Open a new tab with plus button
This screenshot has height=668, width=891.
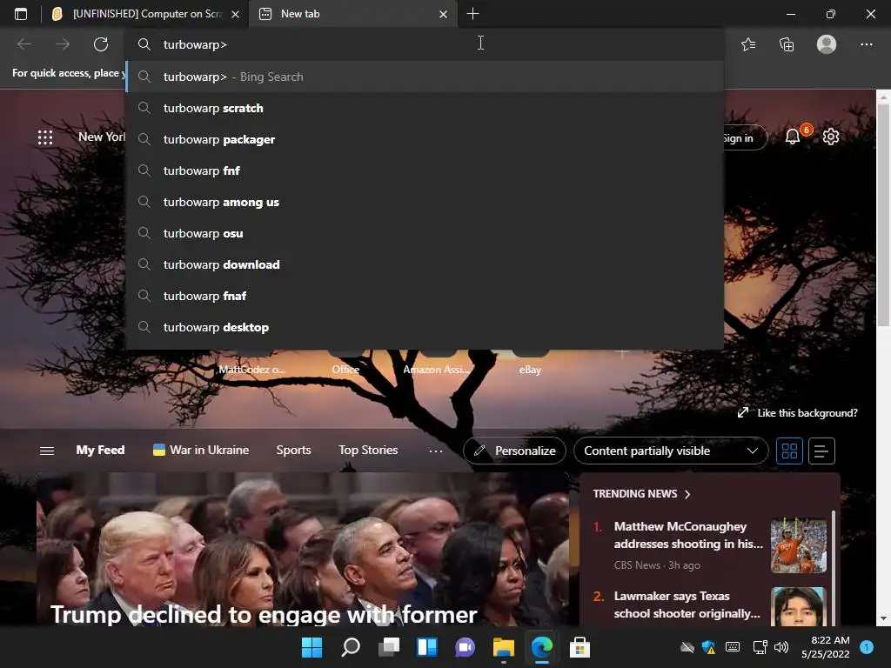coord(472,14)
